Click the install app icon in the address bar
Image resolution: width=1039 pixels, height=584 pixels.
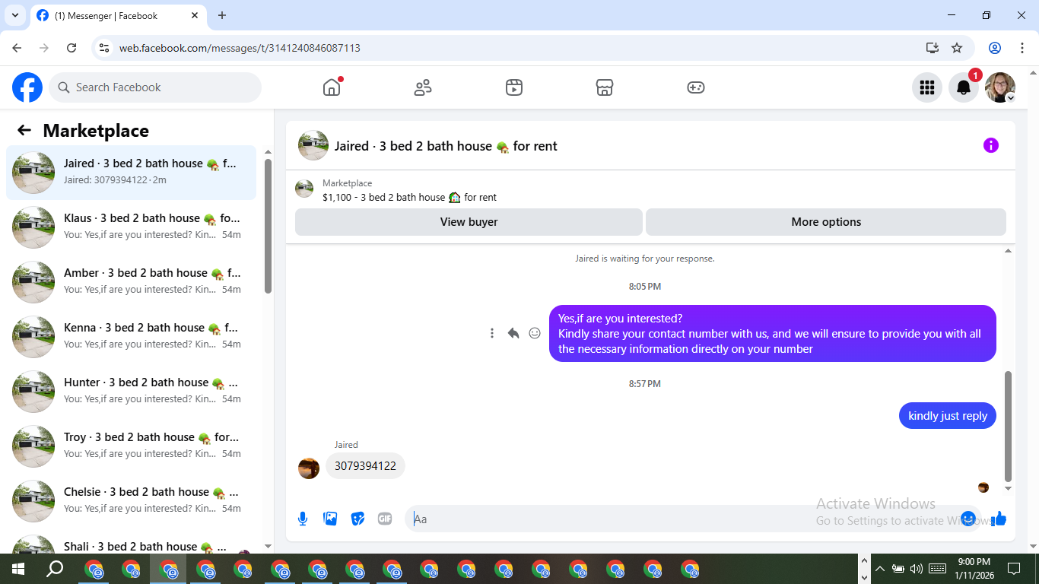(x=933, y=48)
